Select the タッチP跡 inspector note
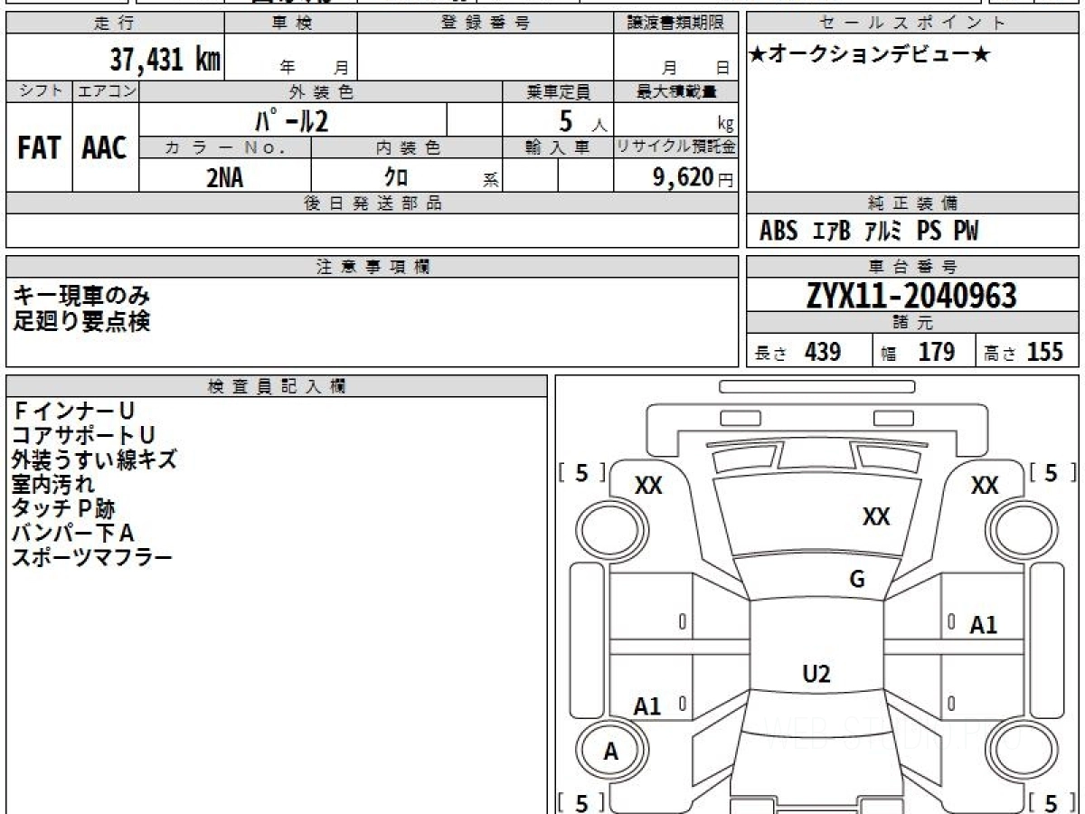Screen dimensions: 1085x814 click(x=63, y=509)
